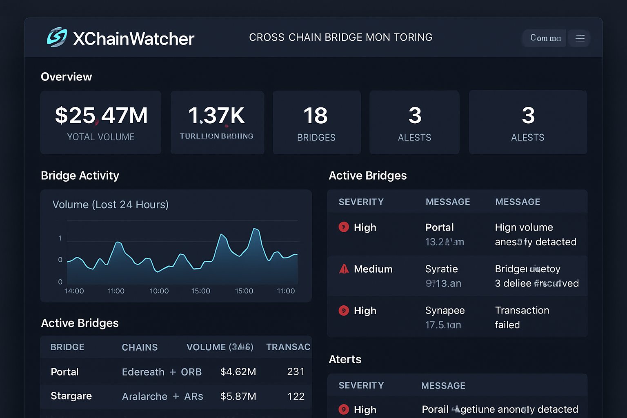627x418 pixels.
Task: Click the $25.47M Total Volume card
Action: 101,122
